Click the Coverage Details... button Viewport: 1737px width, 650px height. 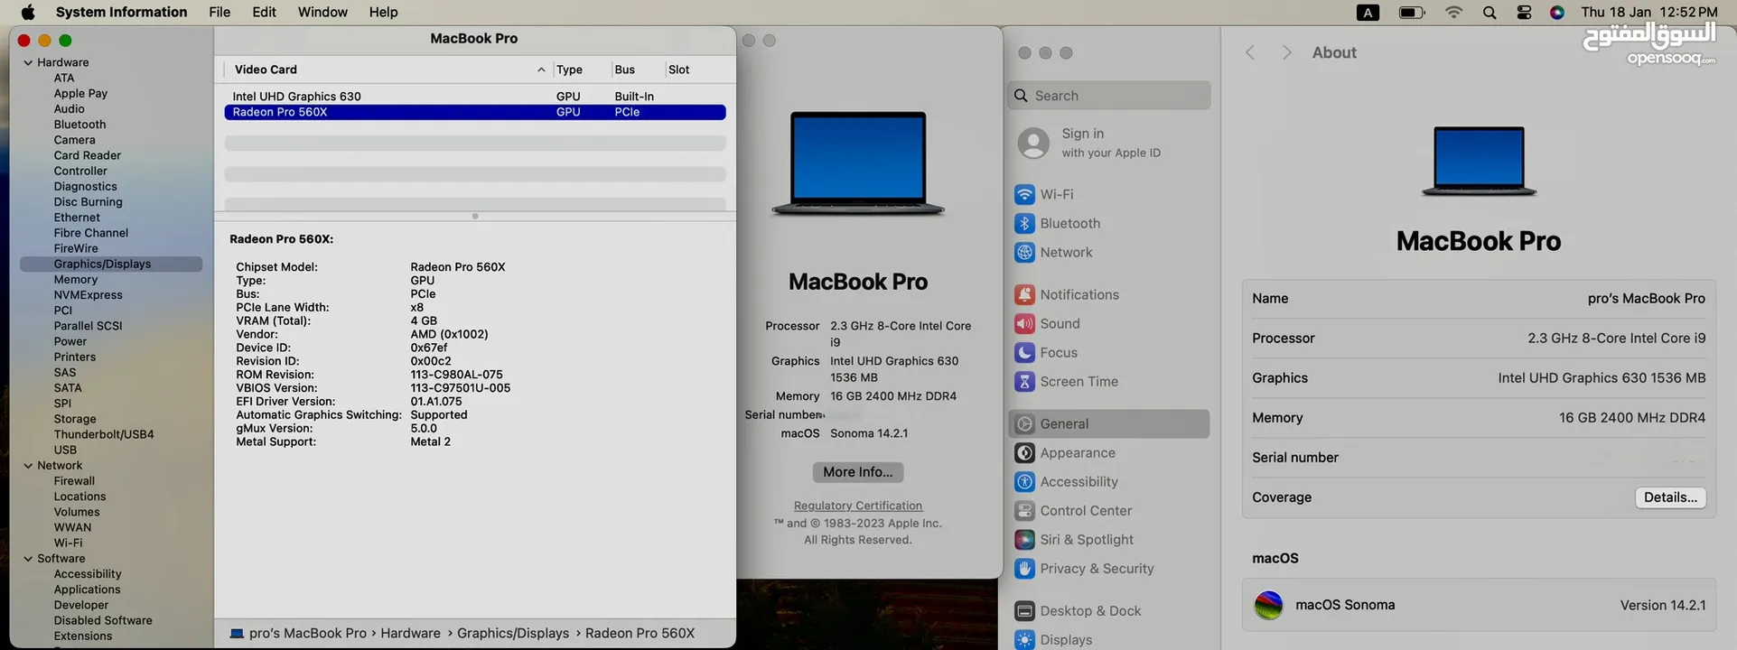1670,497
